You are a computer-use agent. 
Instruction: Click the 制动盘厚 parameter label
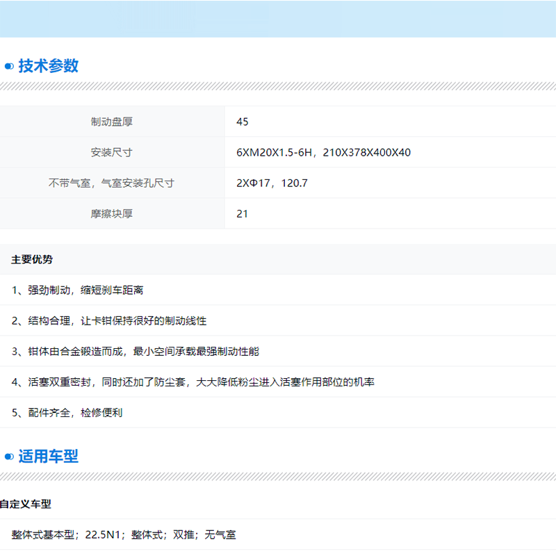click(x=112, y=122)
